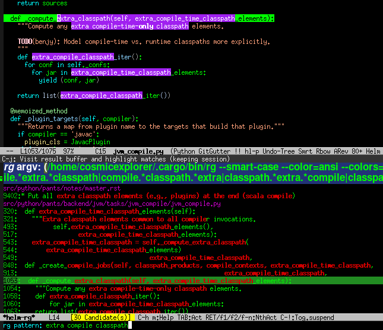Click the TAB:Act hint
This screenshot has width=383, height=330.
point(189,318)
